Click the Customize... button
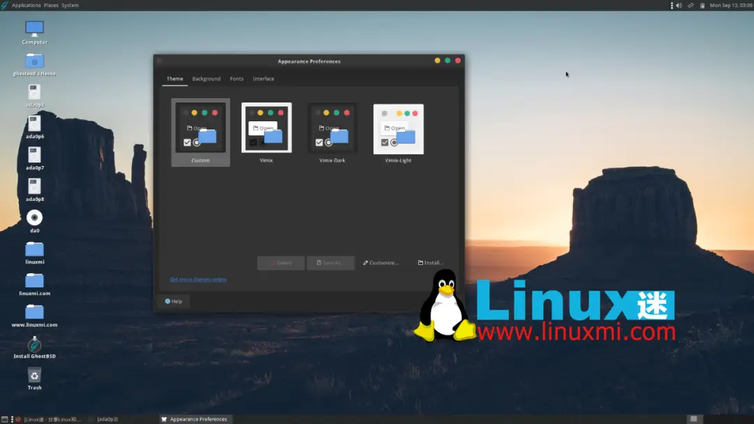This screenshot has height=424, width=754. pyautogui.click(x=381, y=263)
